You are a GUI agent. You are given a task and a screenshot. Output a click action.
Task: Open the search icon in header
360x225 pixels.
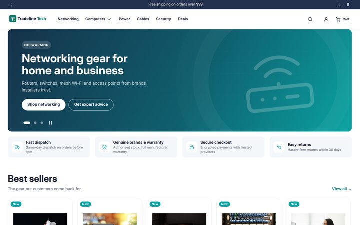tap(310, 19)
